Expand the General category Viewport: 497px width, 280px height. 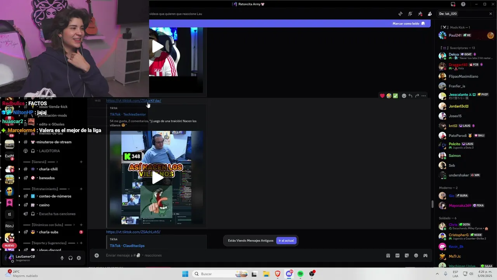40,162
